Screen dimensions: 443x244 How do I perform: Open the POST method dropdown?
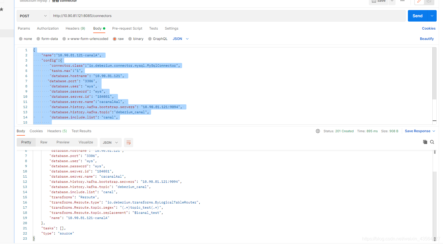point(33,16)
